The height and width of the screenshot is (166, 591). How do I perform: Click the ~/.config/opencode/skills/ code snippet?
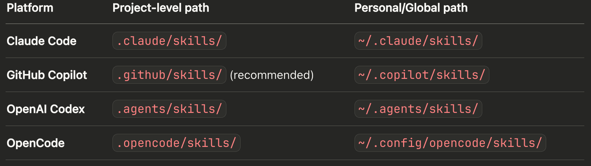pos(450,143)
